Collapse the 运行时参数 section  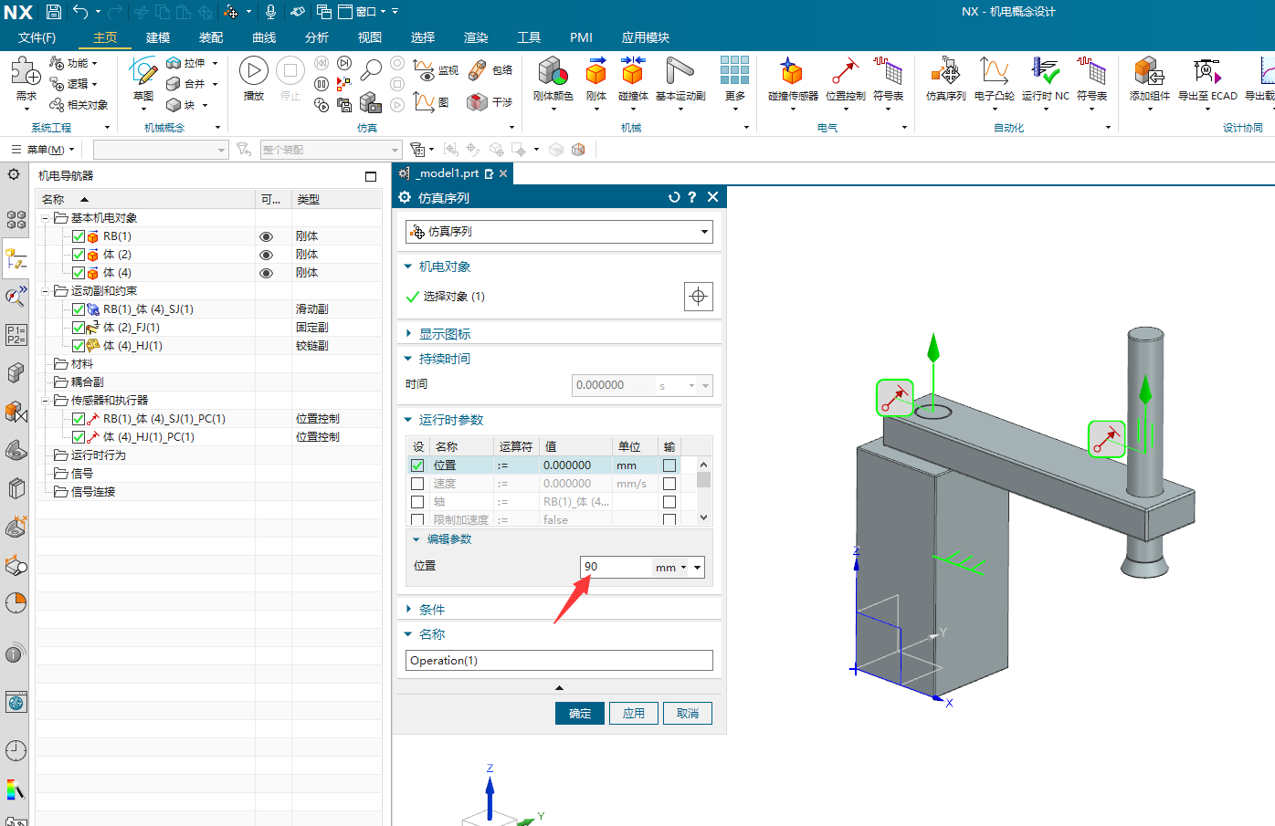408,420
